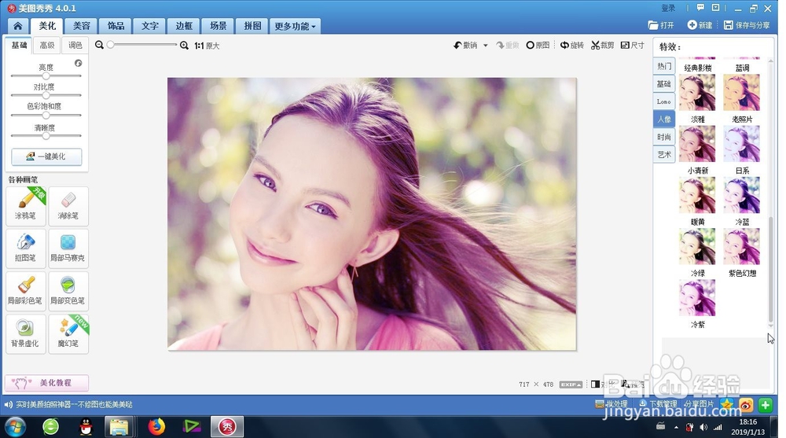Select the 时尚 effects category
Image resolution: width=786 pixels, height=438 pixels.
(664, 137)
